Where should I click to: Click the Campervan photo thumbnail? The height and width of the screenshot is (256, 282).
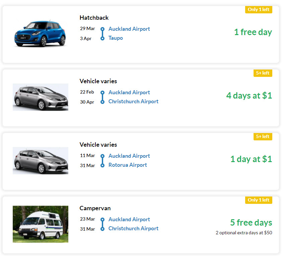click(41, 224)
